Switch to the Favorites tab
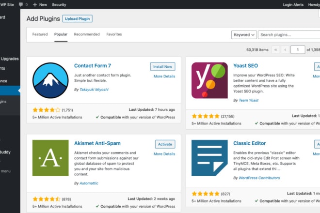320x213 pixels. (114, 34)
